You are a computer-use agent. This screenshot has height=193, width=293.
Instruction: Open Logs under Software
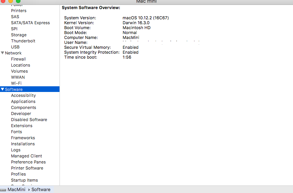(16, 150)
